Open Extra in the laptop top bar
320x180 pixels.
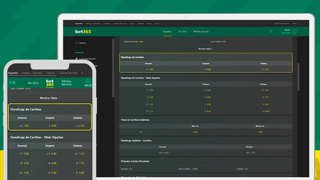pos(157,23)
